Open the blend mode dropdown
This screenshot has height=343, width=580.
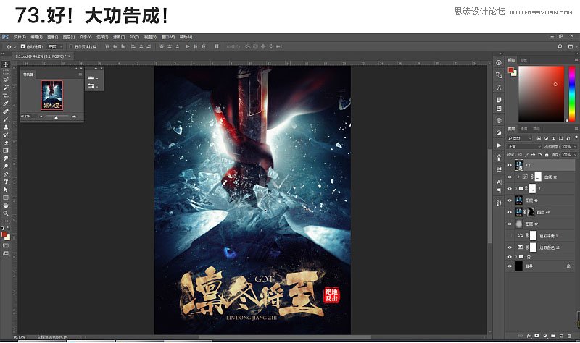(x=524, y=147)
